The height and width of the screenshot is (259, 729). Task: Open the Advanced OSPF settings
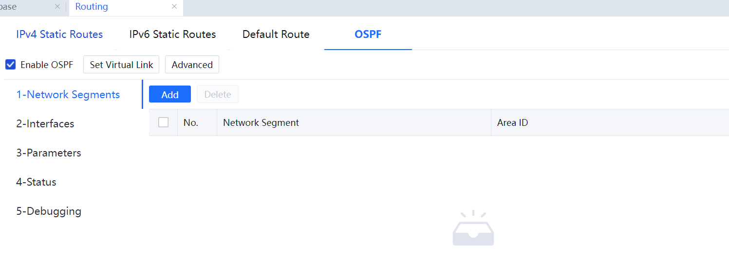(192, 65)
